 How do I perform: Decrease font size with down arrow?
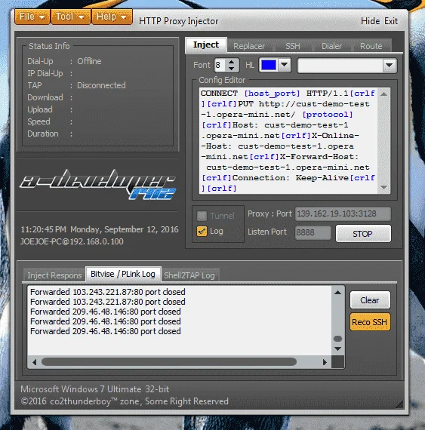(231, 69)
